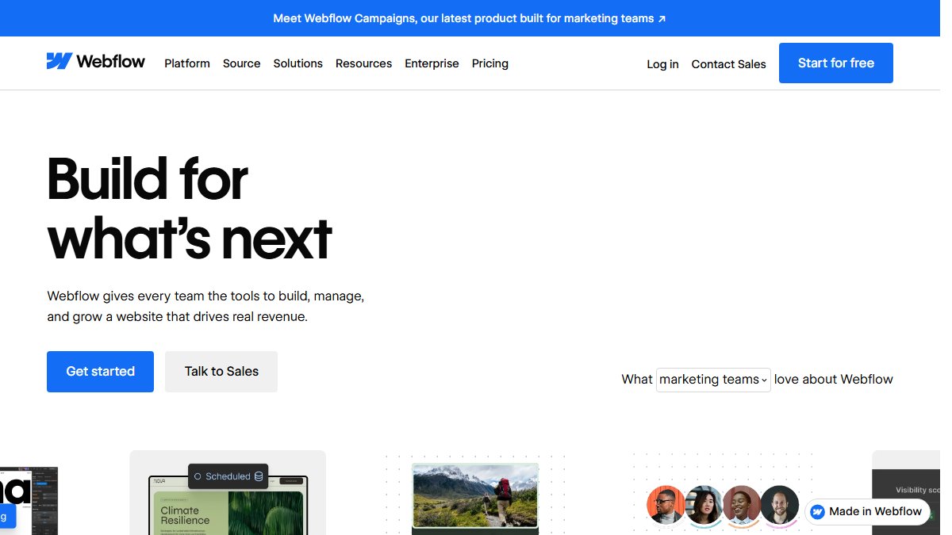Click the Scheduled status tag

pyautogui.click(x=228, y=476)
